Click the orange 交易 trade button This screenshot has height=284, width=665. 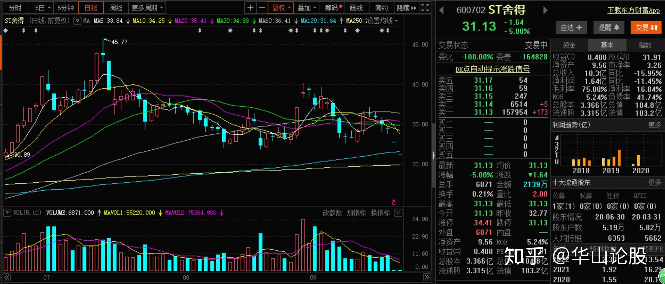(646, 28)
